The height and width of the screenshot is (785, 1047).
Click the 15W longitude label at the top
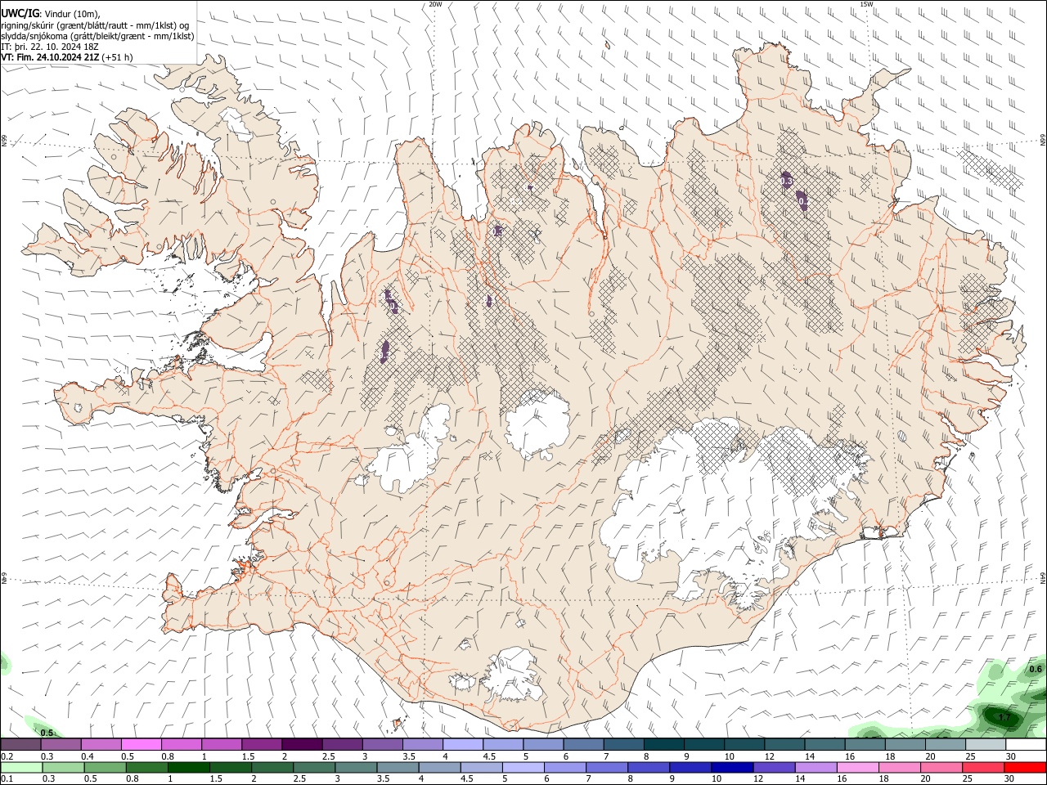[867, 4]
